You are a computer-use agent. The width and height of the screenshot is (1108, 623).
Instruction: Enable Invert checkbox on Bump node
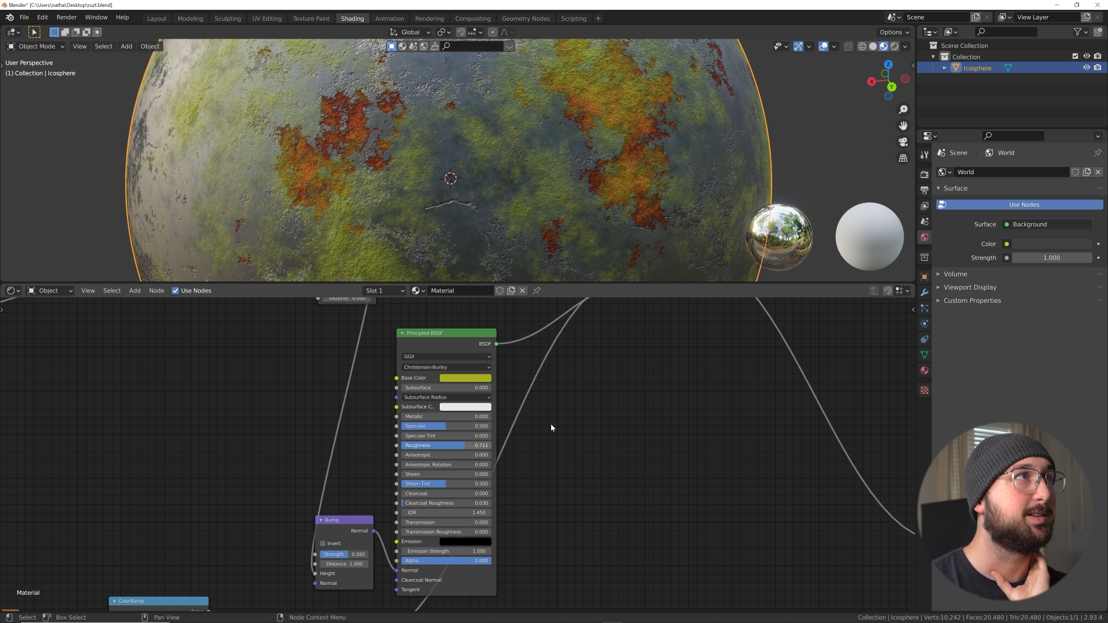click(323, 543)
